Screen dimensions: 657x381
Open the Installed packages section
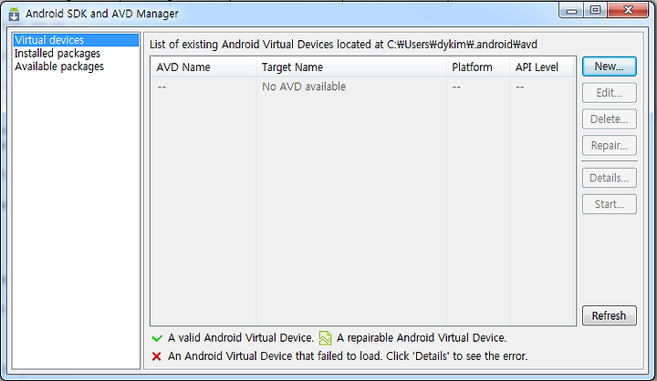click(x=57, y=53)
